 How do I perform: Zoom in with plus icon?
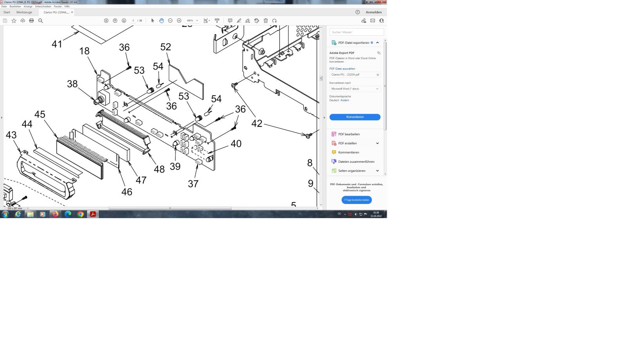click(179, 20)
